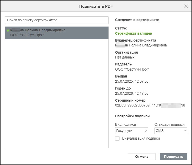Close the Подписать в PDF dialog
The height and width of the screenshot is (165, 192).
[x=186, y=6]
